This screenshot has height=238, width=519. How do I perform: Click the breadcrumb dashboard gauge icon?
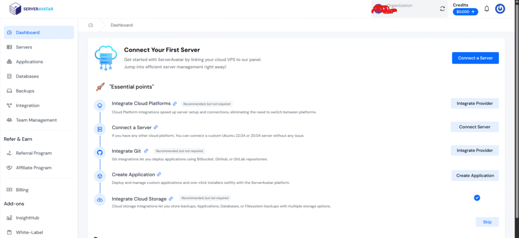pyautogui.click(x=91, y=25)
